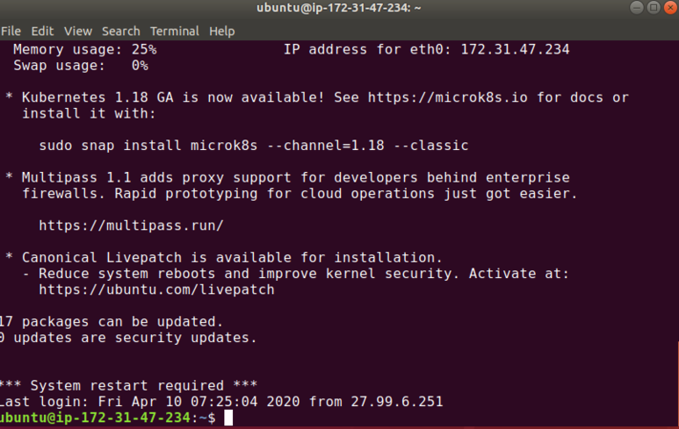This screenshot has height=429, width=679.
Task: Open the Help menu
Action: tap(221, 31)
